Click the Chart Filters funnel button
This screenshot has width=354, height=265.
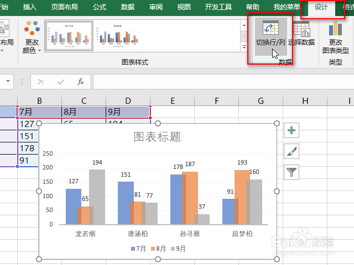pyautogui.click(x=291, y=172)
